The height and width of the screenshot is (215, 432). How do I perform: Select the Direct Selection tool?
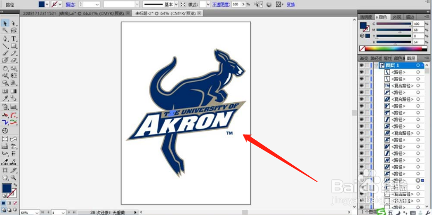point(13,23)
